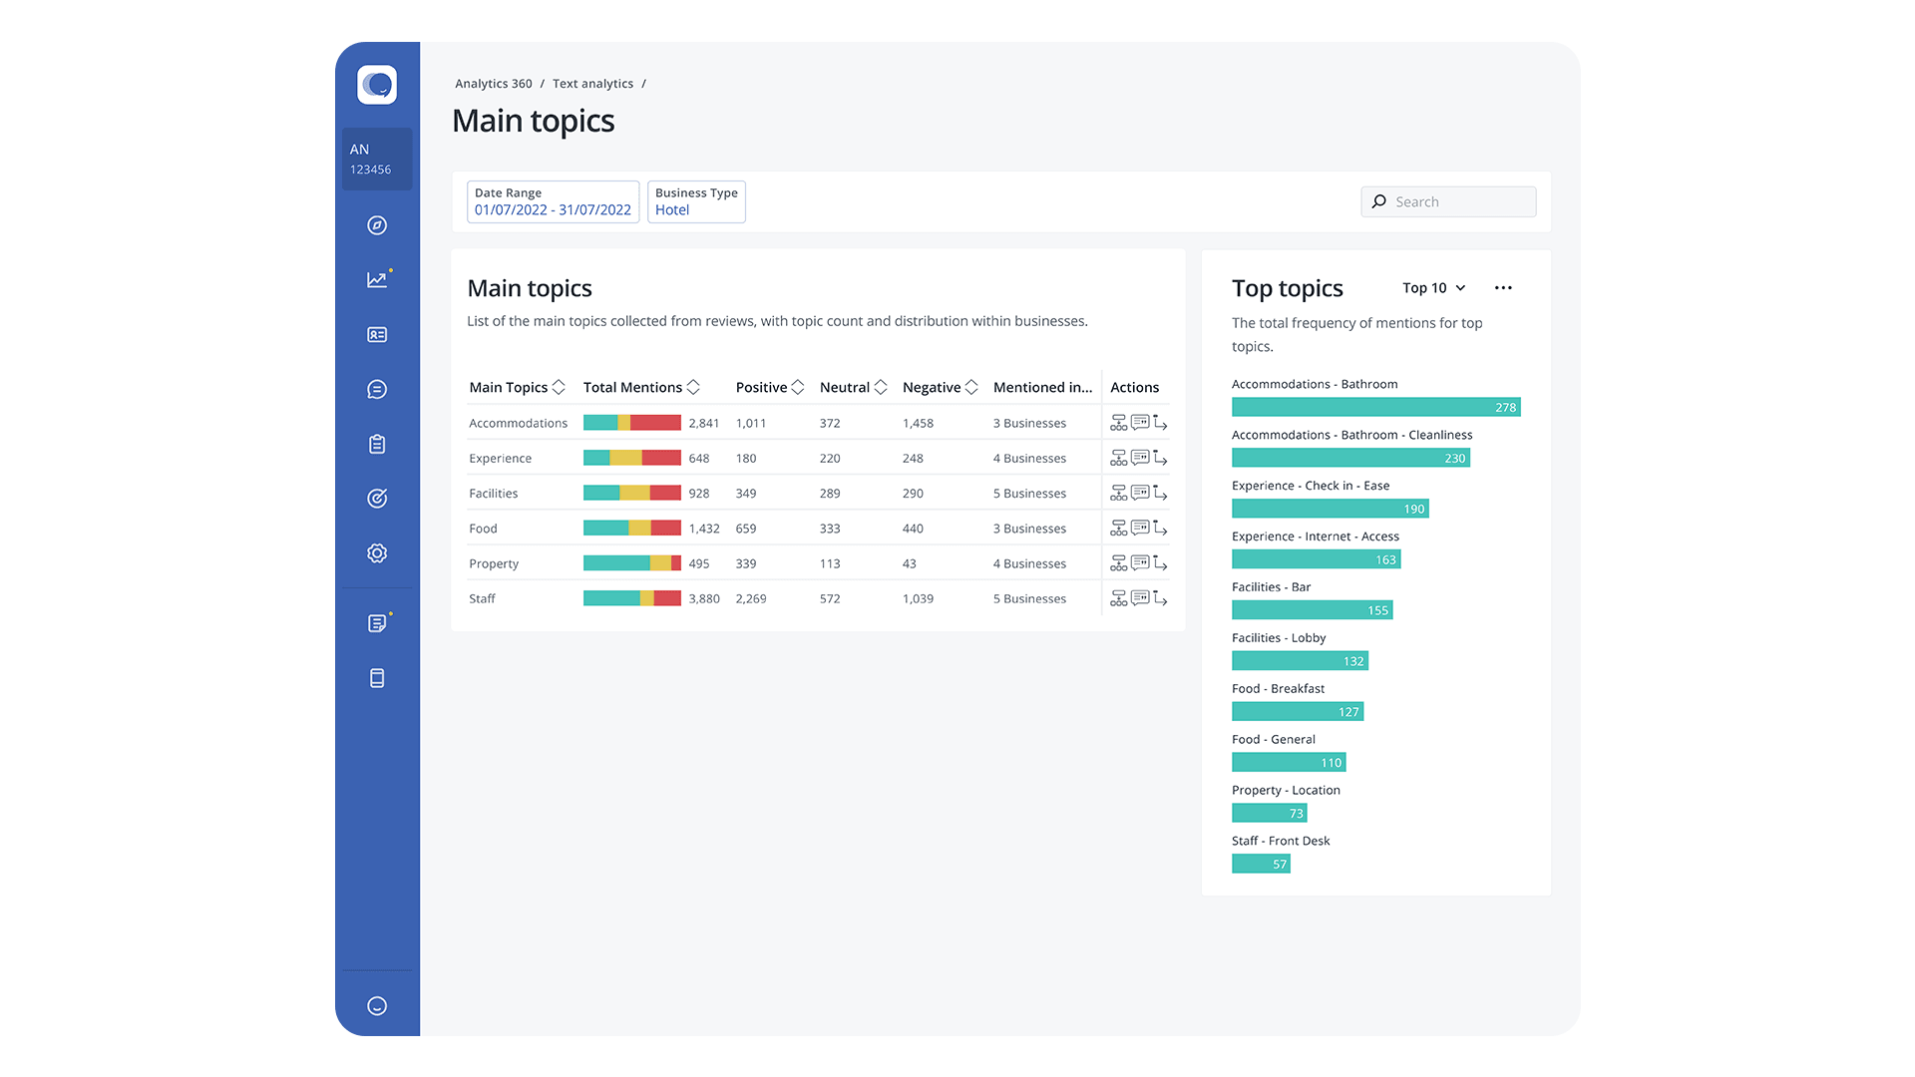Open the clipboard icon in sidebar

377,445
